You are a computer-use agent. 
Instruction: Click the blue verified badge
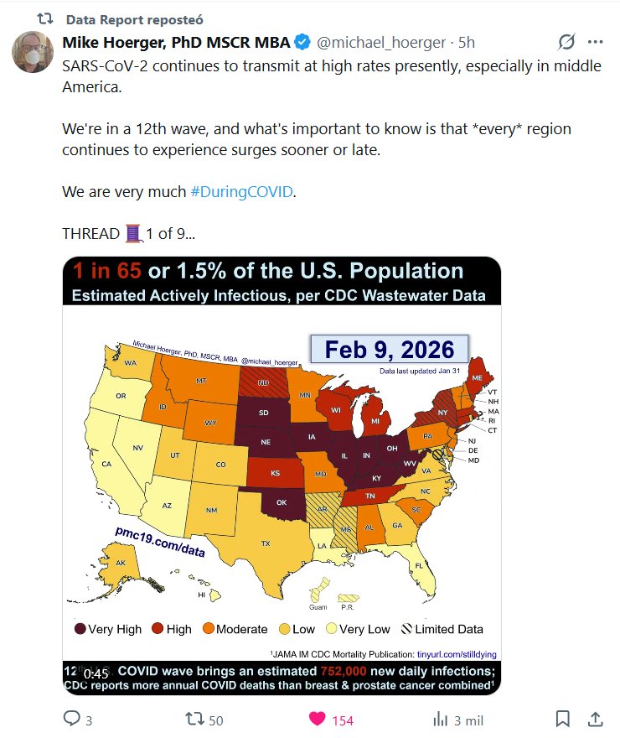302,42
